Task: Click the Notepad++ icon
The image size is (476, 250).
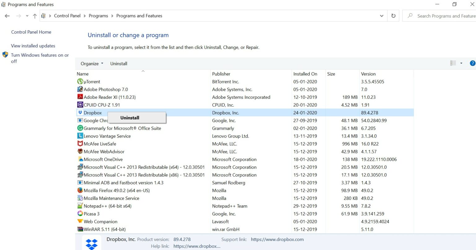Action: click(79, 206)
